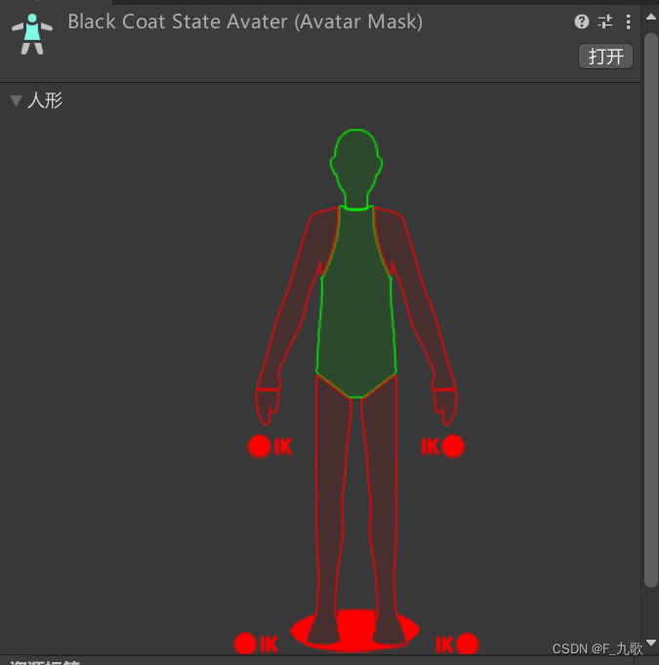The height and width of the screenshot is (665, 659).
Task: Click the scrollbar down arrow
Action: (651, 643)
